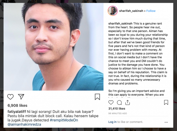Like the fatiyalatiff post with heart icon
Screen dimensions: 177x131
10,97
